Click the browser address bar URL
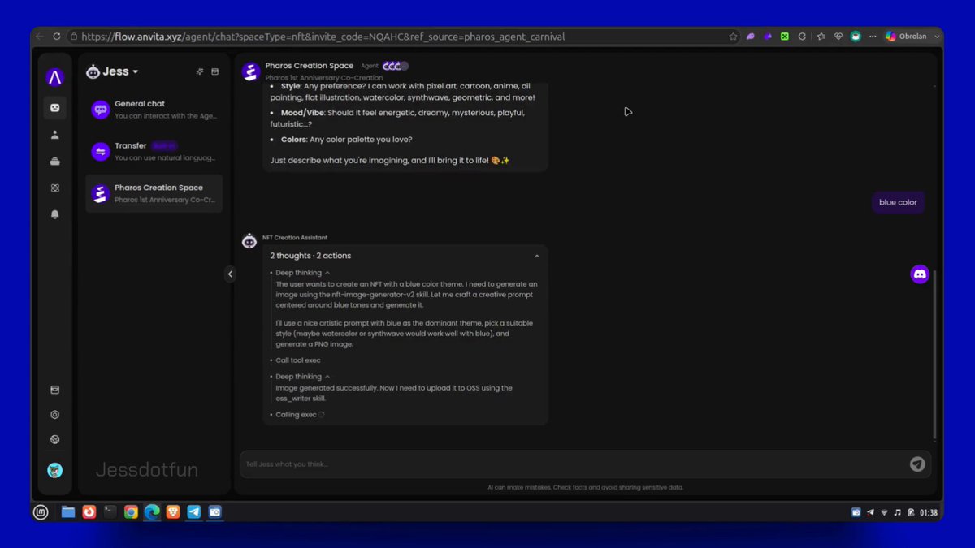This screenshot has height=548, width=975. 323,37
